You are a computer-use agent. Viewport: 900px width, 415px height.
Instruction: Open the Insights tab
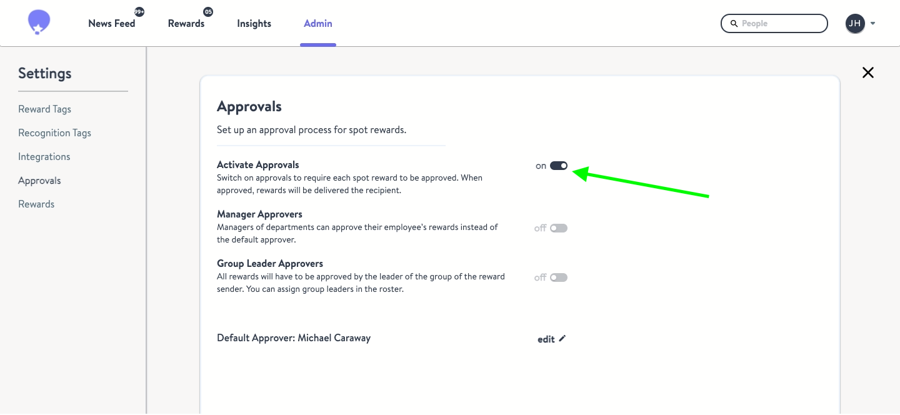[x=254, y=24]
